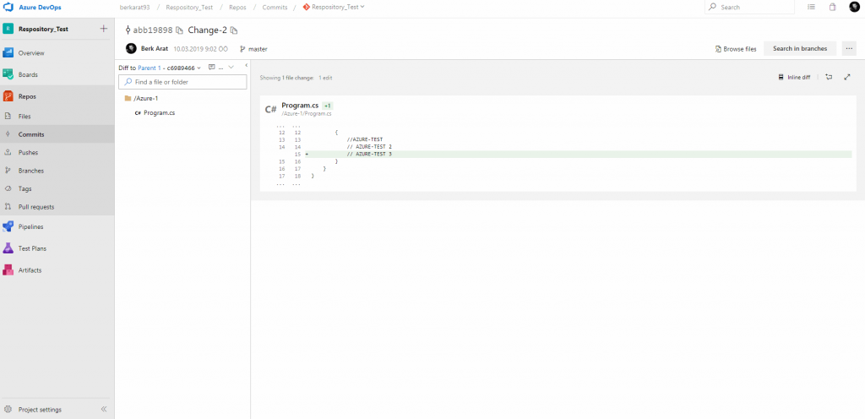Copy Change-2 commit title with clipboard icon

(x=234, y=30)
